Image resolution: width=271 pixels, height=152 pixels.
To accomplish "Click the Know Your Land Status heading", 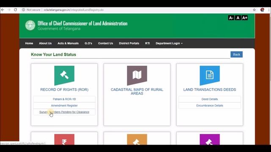I will click(53, 54).
